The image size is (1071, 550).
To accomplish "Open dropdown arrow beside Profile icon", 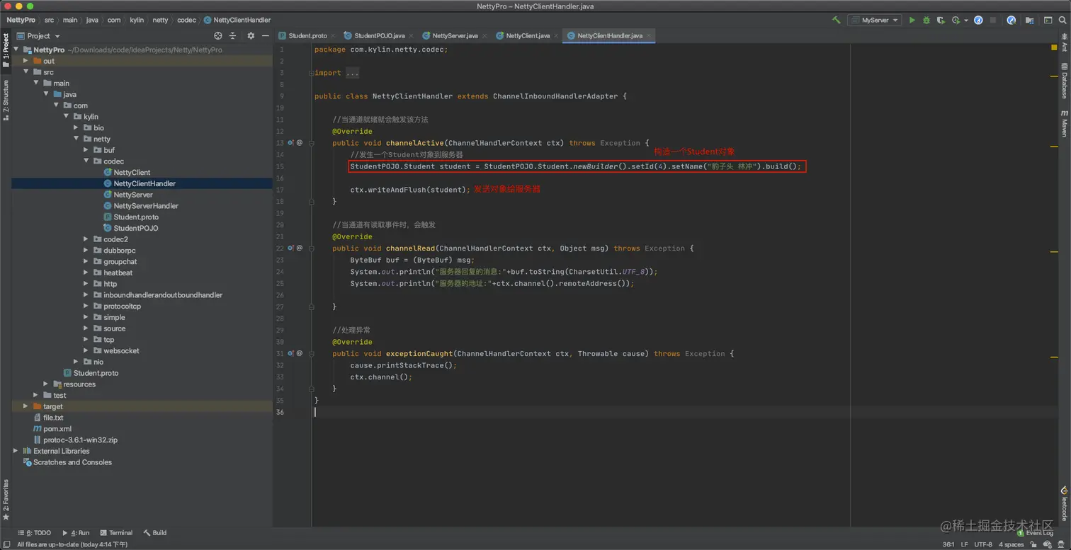I will point(966,21).
